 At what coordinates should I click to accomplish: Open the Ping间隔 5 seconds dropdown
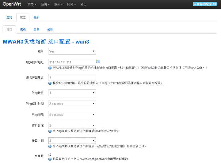[72, 114]
